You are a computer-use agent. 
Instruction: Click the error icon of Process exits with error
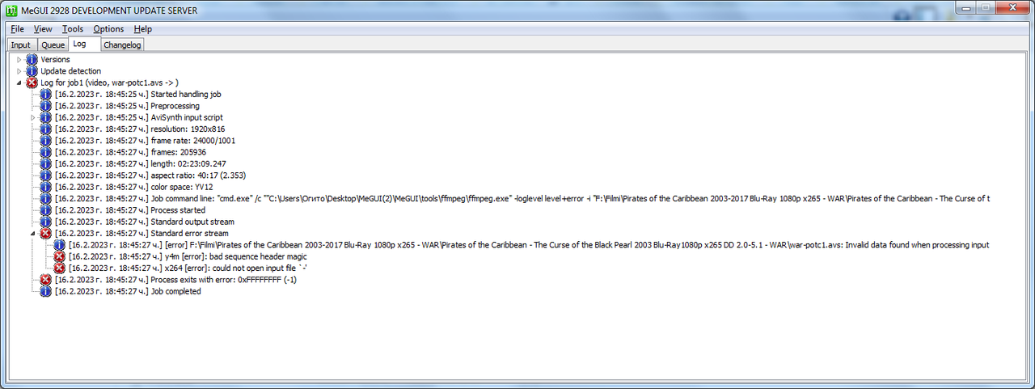pos(46,280)
